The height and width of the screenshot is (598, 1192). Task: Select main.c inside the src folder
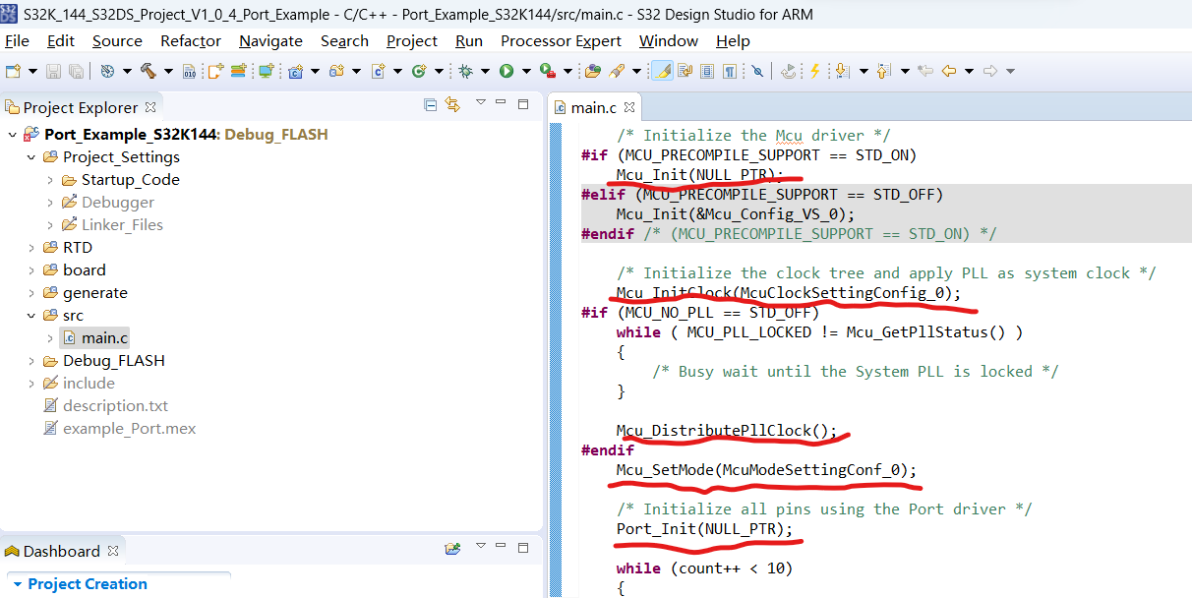coord(102,337)
